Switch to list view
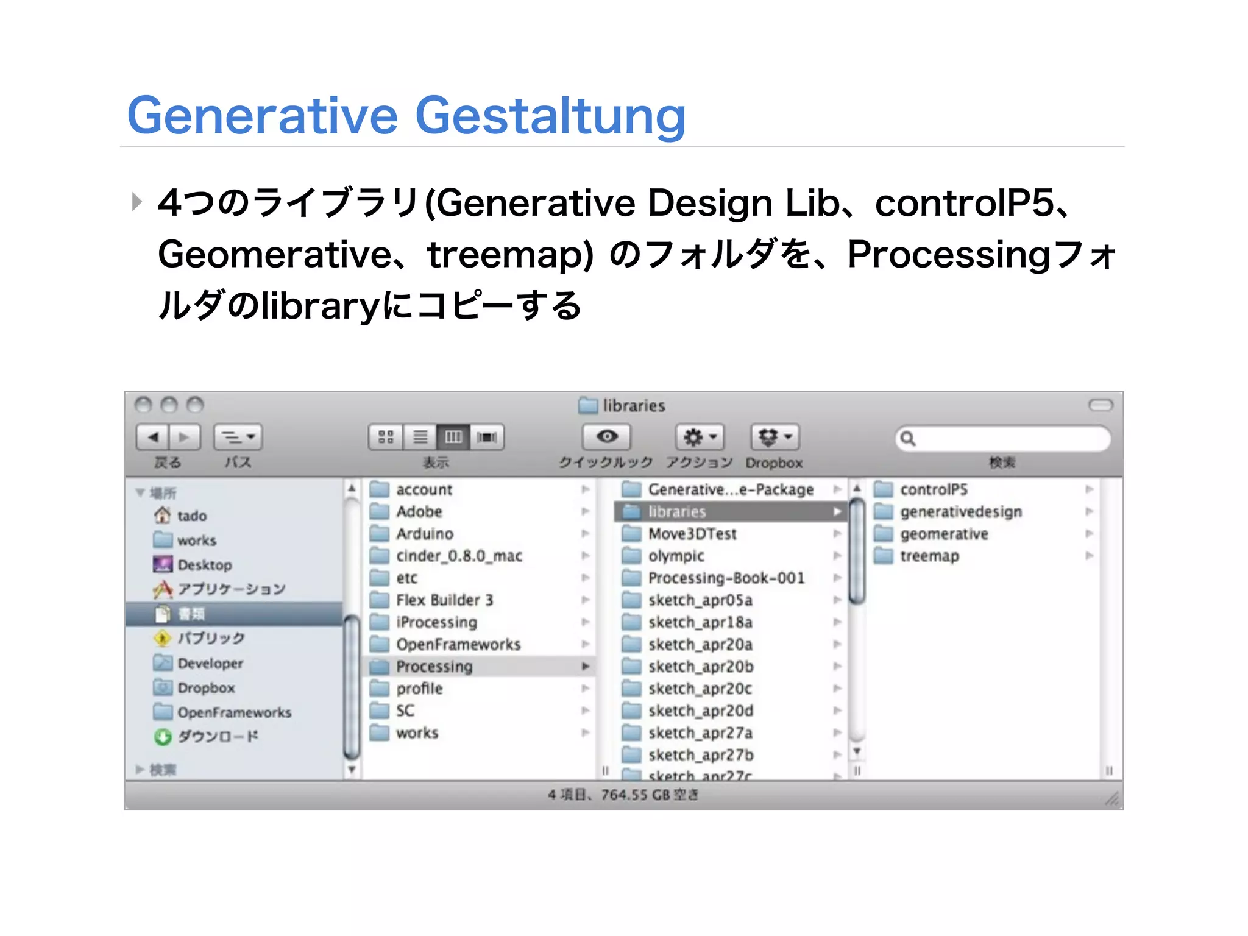1248x936 pixels. (x=420, y=437)
